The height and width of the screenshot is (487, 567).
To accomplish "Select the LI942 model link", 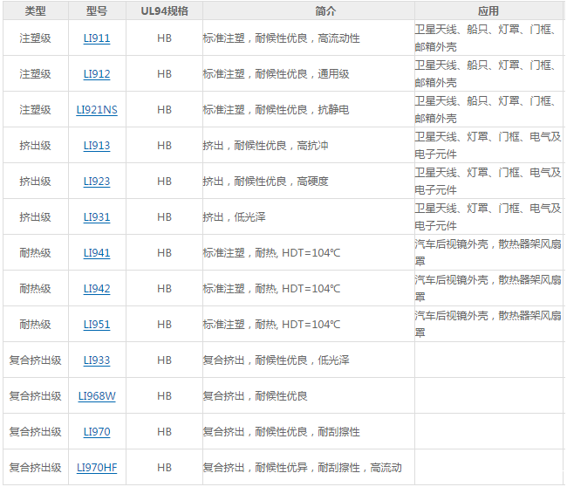I will point(97,289).
